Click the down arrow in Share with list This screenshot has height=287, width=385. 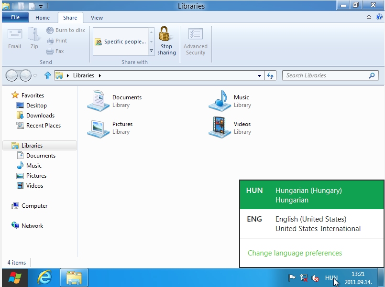pyautogui.click(x=151, y=42)
